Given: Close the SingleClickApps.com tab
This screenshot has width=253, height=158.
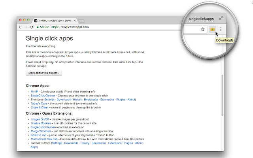Looking at the screenshot, I should 75,21.
